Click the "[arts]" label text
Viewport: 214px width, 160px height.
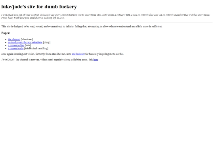click(x=28, y=45)
